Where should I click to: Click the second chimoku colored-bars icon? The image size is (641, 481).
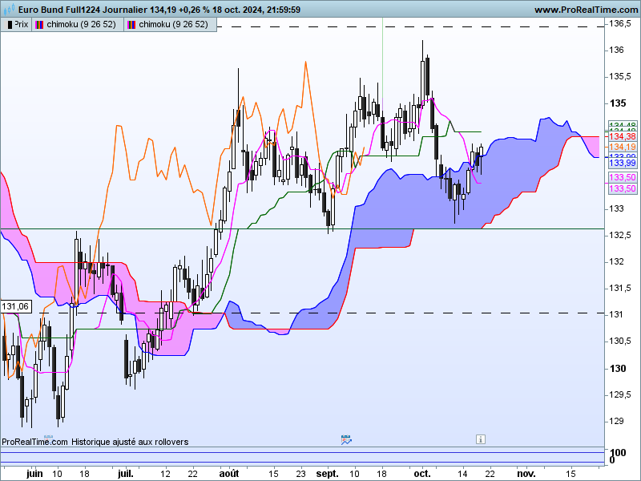(131, 25)
